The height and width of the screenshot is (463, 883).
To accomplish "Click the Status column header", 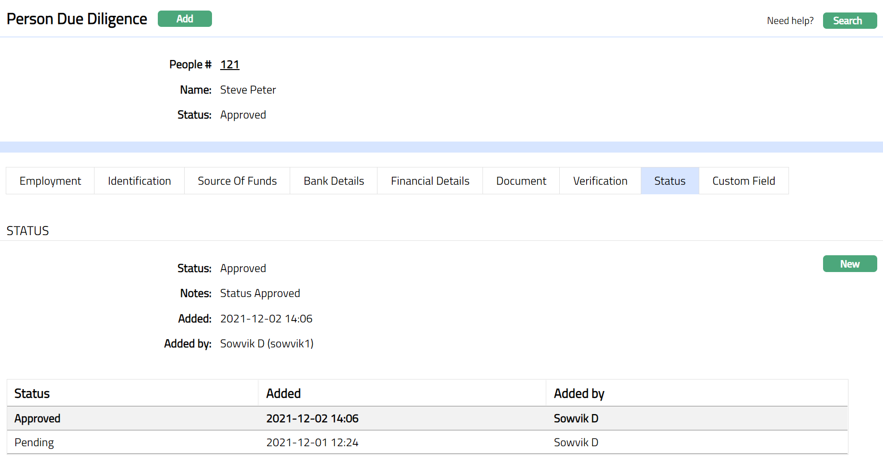I will pyautogui.click(x=32, y=393).
